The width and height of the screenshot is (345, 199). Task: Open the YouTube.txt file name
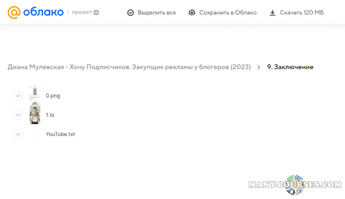[60, 134]
